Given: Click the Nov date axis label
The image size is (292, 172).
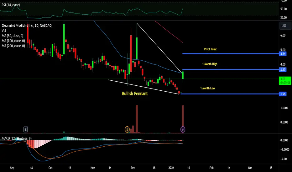Looking at the screenshot, I should click(x=92, y=168).
